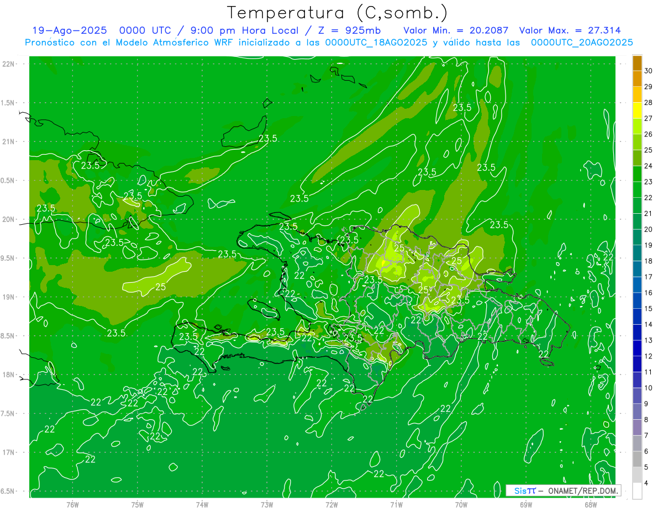663x512 pixels.
Task: Click the "20N" latitude axis label
Action: point(9,219)
